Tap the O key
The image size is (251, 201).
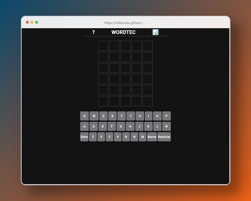157,116
